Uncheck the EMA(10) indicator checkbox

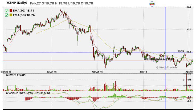tap(7, 11)
